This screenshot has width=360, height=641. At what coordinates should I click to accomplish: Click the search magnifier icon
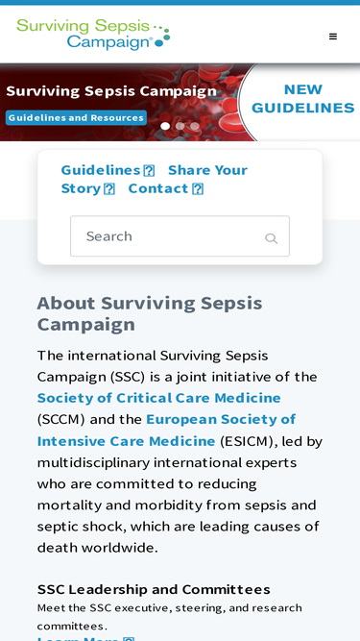tap(271, 238)
